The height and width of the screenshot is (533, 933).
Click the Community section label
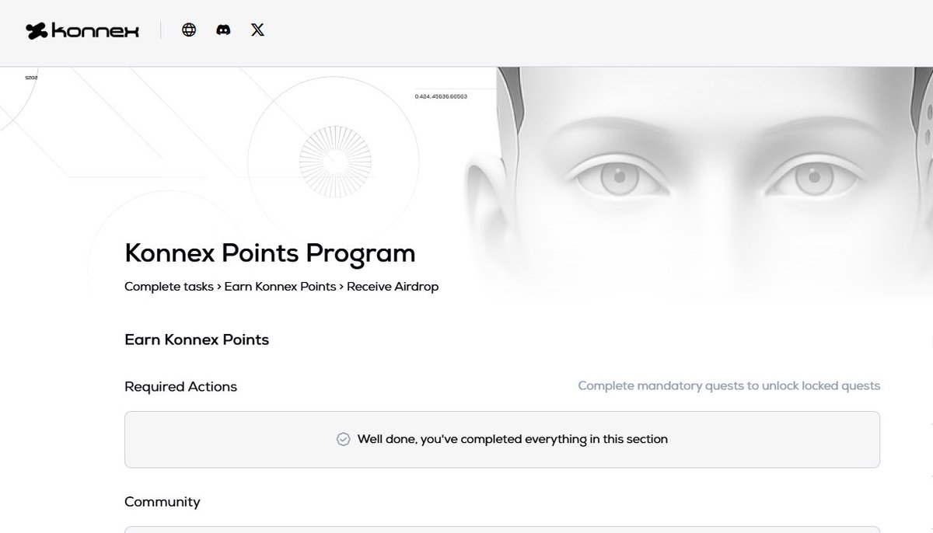click(162, 502)
